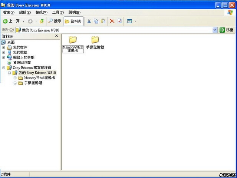Click the phone icon in address bar
The image size is (237, 178).
click(x=18, y=30)
